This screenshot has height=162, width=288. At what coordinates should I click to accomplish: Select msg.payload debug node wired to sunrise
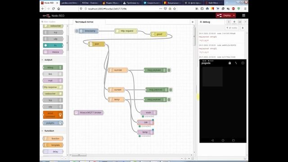point(155,70)
